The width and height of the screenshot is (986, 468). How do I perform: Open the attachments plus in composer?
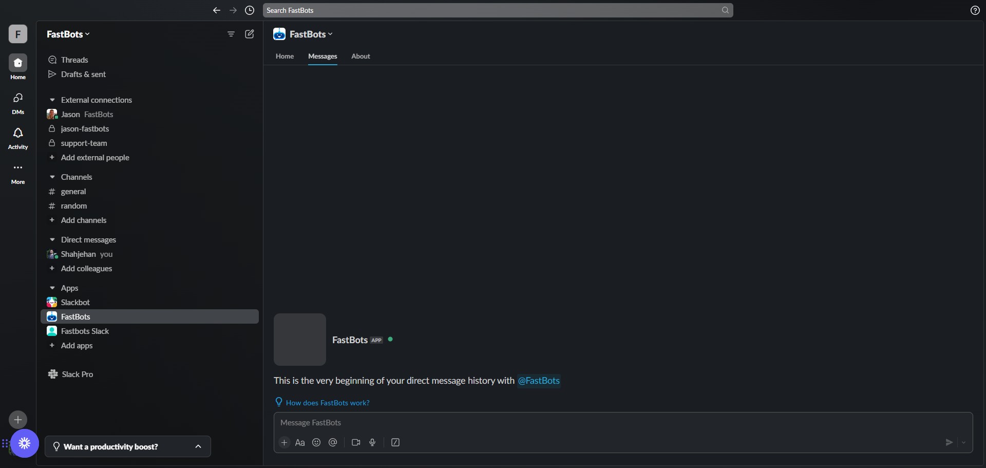tap(285, 442)
